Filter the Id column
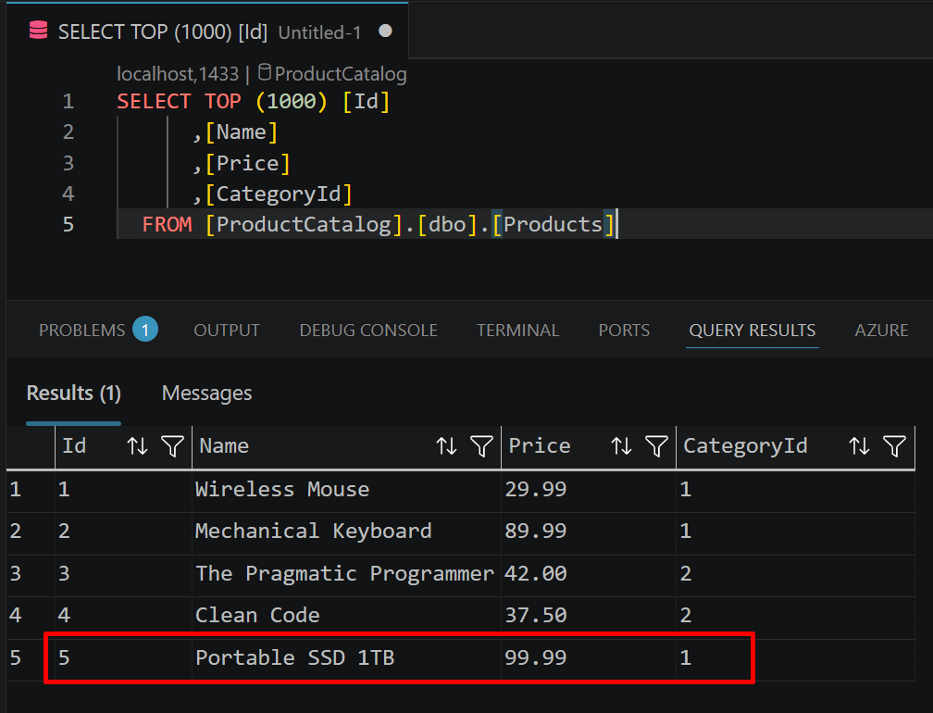The width and height of the screenshot is (933, 713). click(x=172, y=445)
